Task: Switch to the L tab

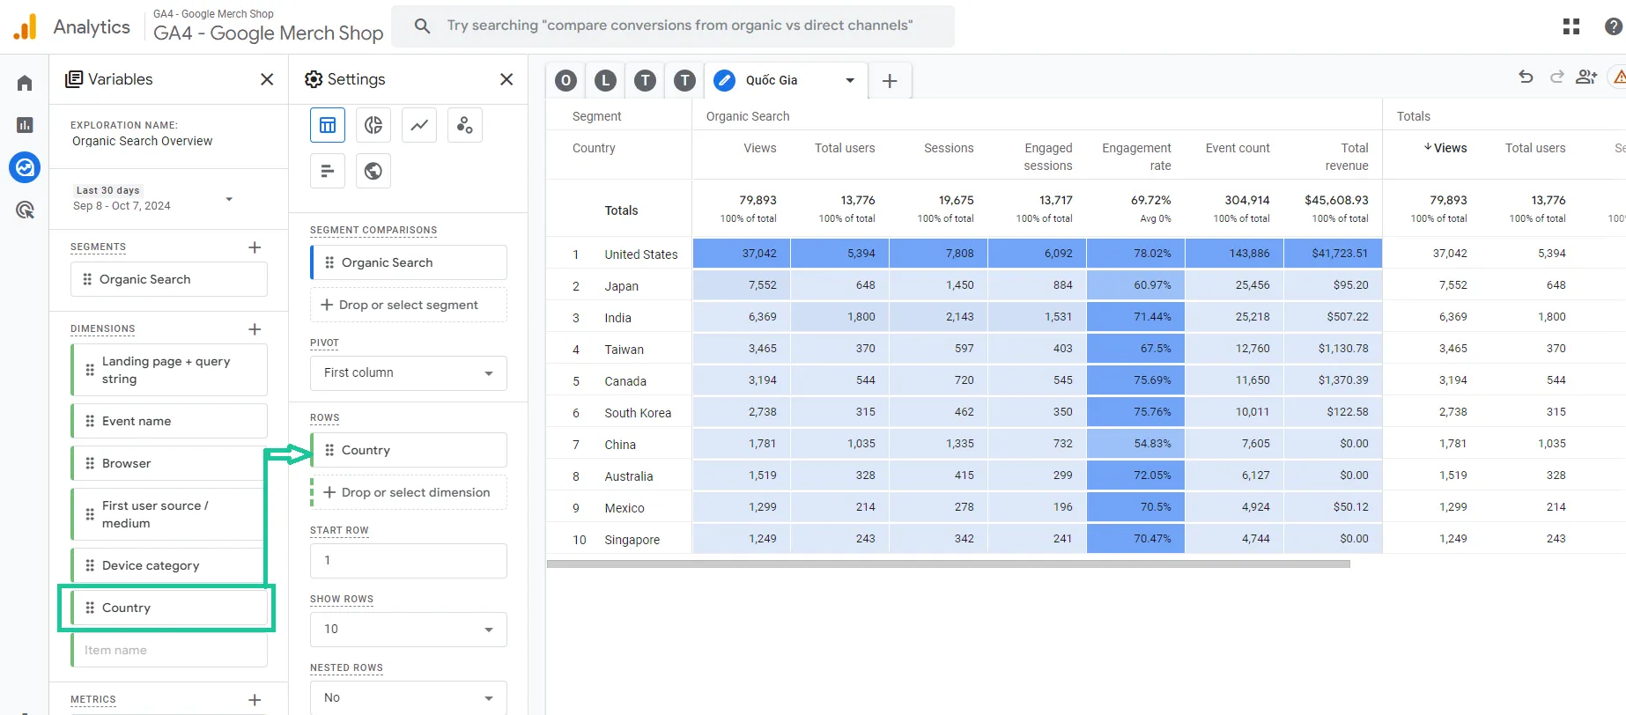Action: (605, 81)
